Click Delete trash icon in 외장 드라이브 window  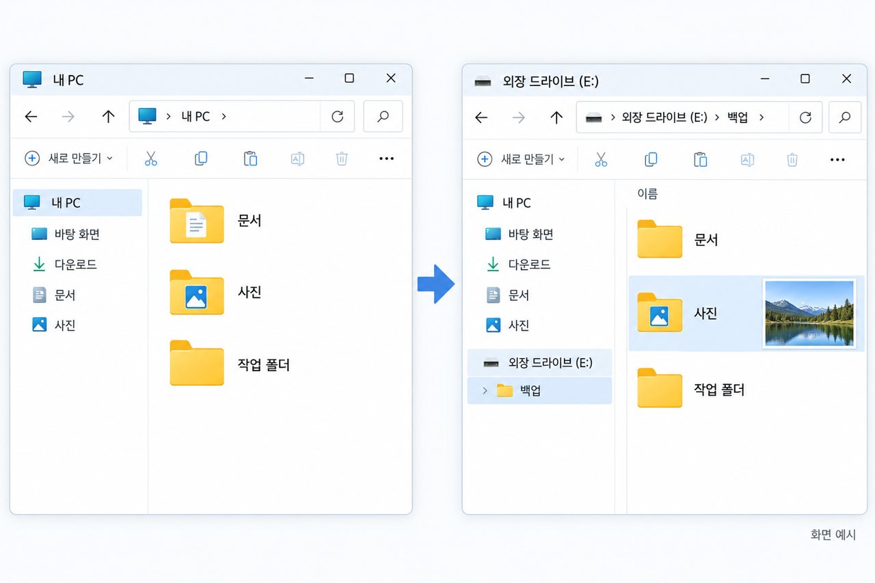pyautogui.click(x=792, y=159)
